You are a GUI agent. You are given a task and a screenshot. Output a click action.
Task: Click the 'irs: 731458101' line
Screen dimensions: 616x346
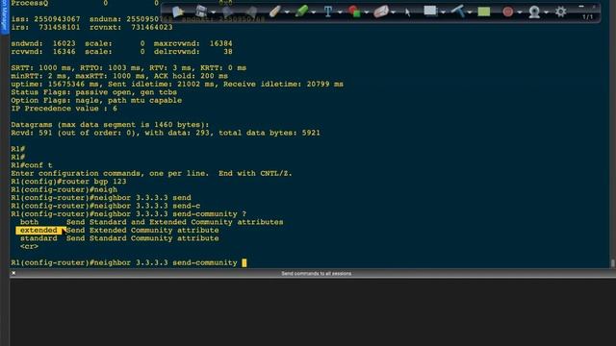91,28
